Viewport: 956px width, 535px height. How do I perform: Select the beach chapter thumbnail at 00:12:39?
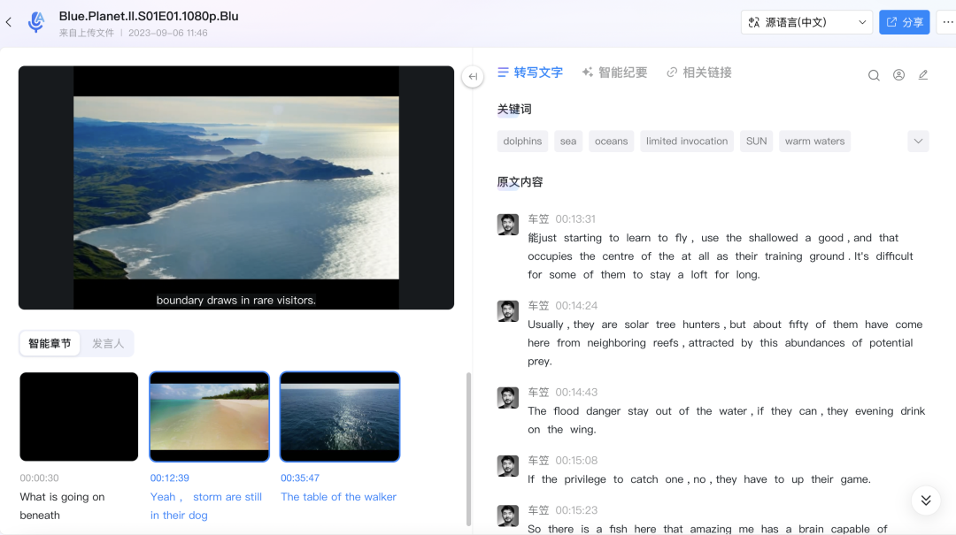point(209,417)
